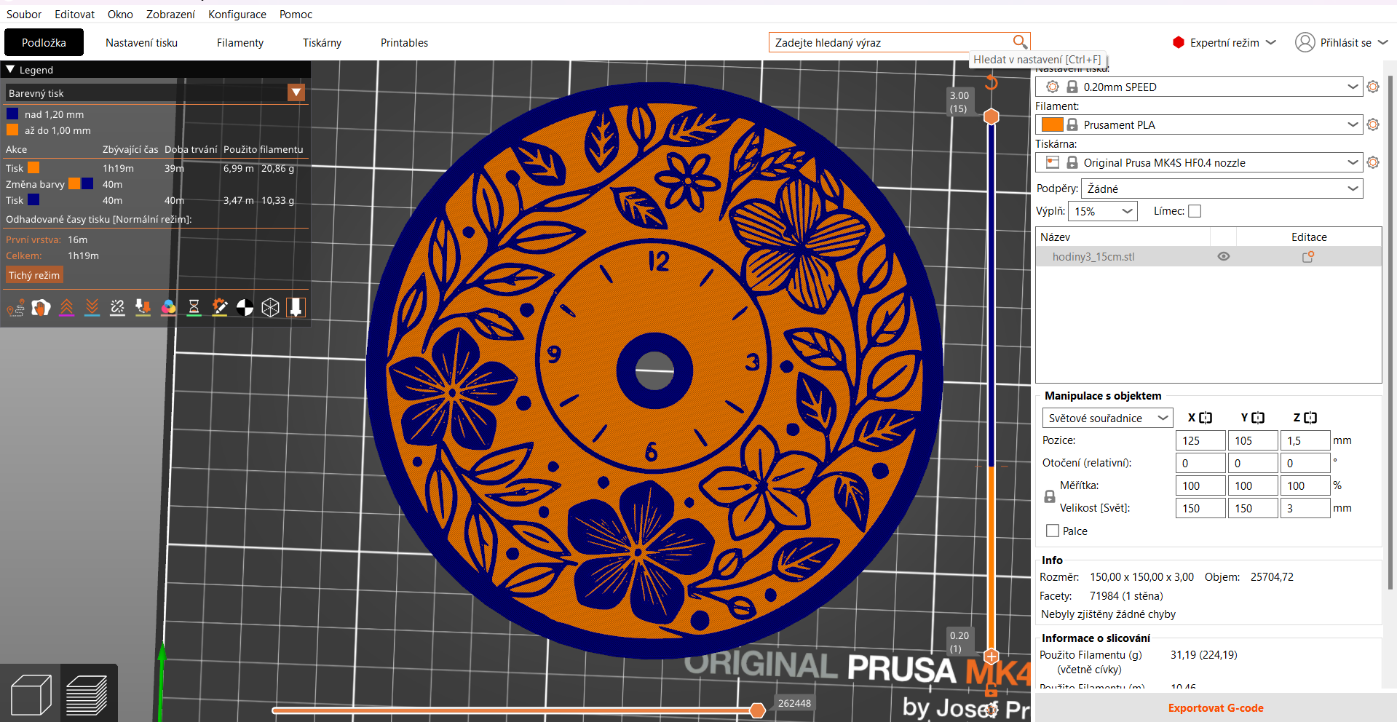Viewport: 1397px width, 722px height.
Task: Toggle Tichý režim stealth mode button
Action: [34, 275]
